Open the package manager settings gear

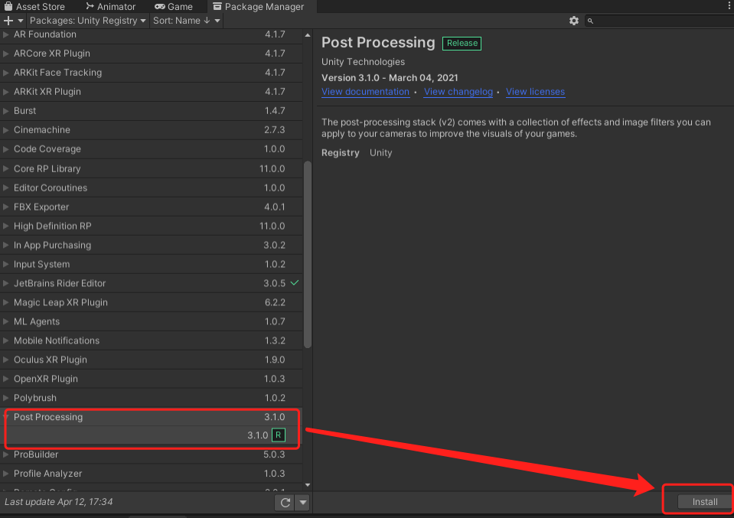tap(574, 21)
